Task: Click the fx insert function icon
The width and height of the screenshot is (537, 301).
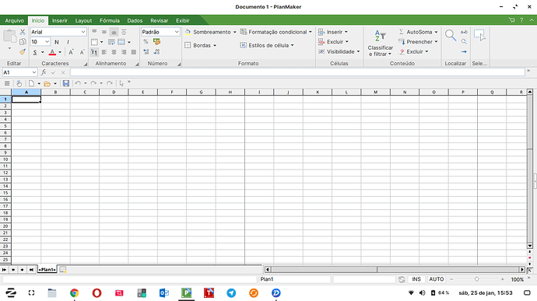Action: click(x=44, y=72)
